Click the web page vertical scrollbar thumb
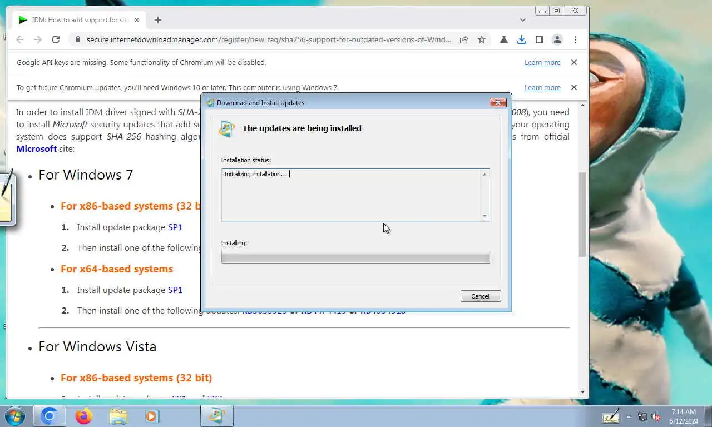Viewport: 712px width, 427px height. pos(583,214)
